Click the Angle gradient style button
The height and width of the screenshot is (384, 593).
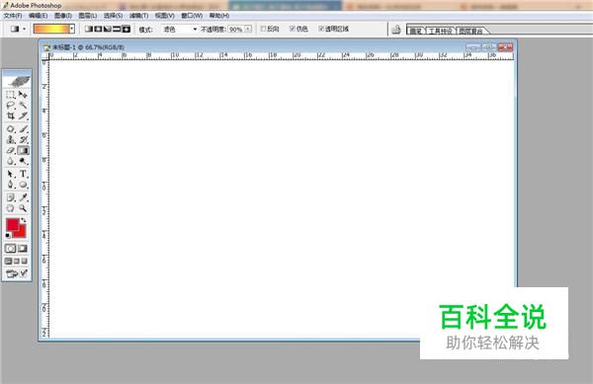coord(108,29)
